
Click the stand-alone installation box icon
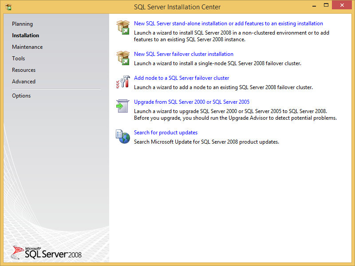click(x=122, y=27)
